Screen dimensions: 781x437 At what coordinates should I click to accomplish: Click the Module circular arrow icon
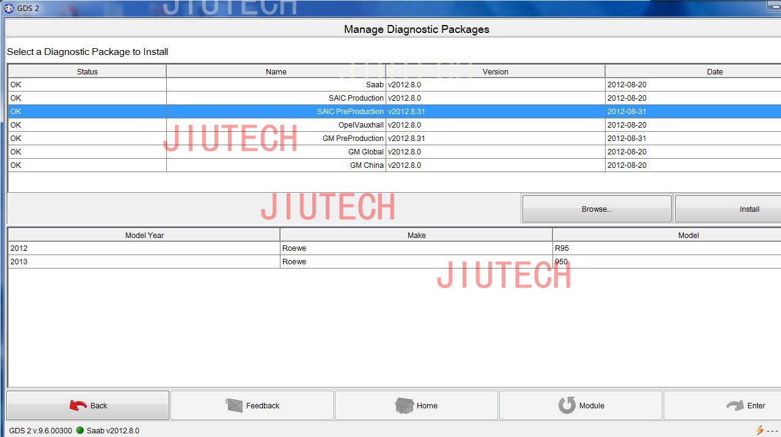pos(567,405)
